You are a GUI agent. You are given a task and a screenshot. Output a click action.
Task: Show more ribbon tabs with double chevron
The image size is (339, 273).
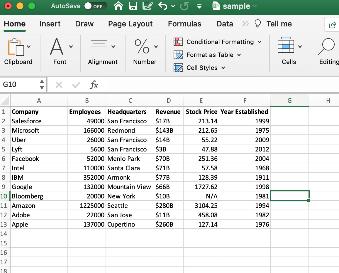pos(246,23)
